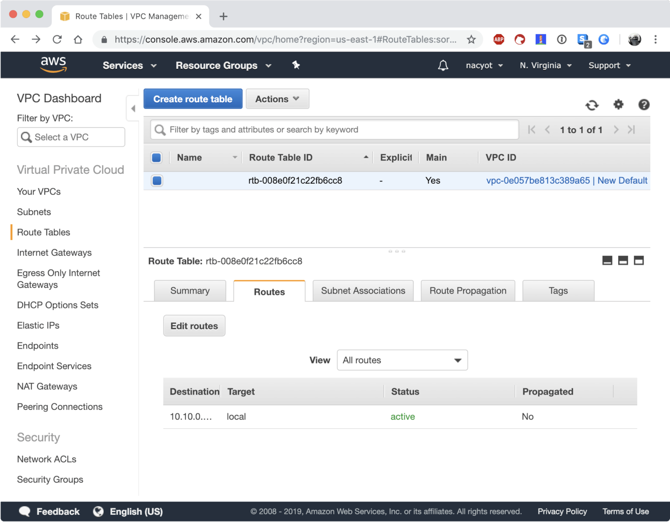Open Network ACLs in sidebar
Viewport: 670px width, 522px height.
tap(46, 459)
